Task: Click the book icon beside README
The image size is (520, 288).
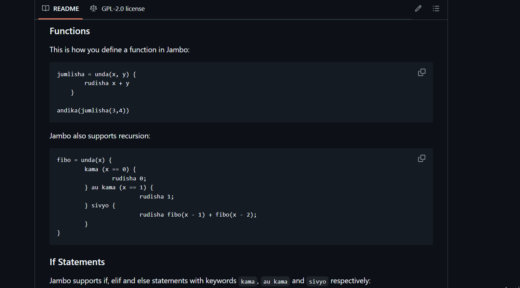Action: [x=45, y=9]
